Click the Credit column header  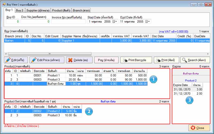[185, 36]
